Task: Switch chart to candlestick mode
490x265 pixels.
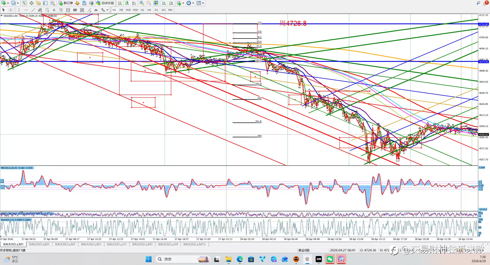Action: coord(127,3)
